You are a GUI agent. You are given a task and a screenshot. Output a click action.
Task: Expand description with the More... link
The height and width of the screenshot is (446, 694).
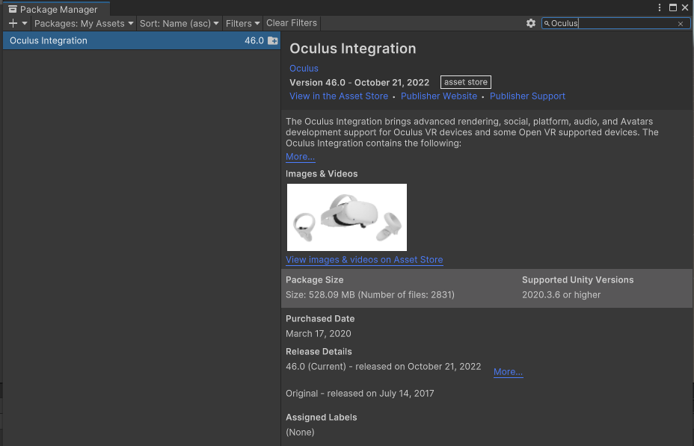tap(300, 157)
